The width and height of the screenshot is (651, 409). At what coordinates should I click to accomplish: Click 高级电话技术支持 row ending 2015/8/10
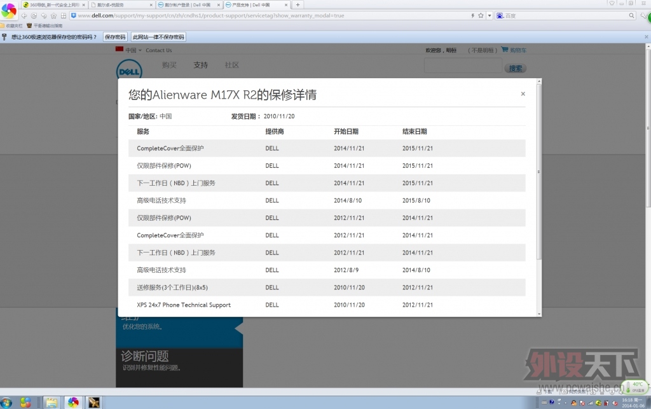click(327, 200)
